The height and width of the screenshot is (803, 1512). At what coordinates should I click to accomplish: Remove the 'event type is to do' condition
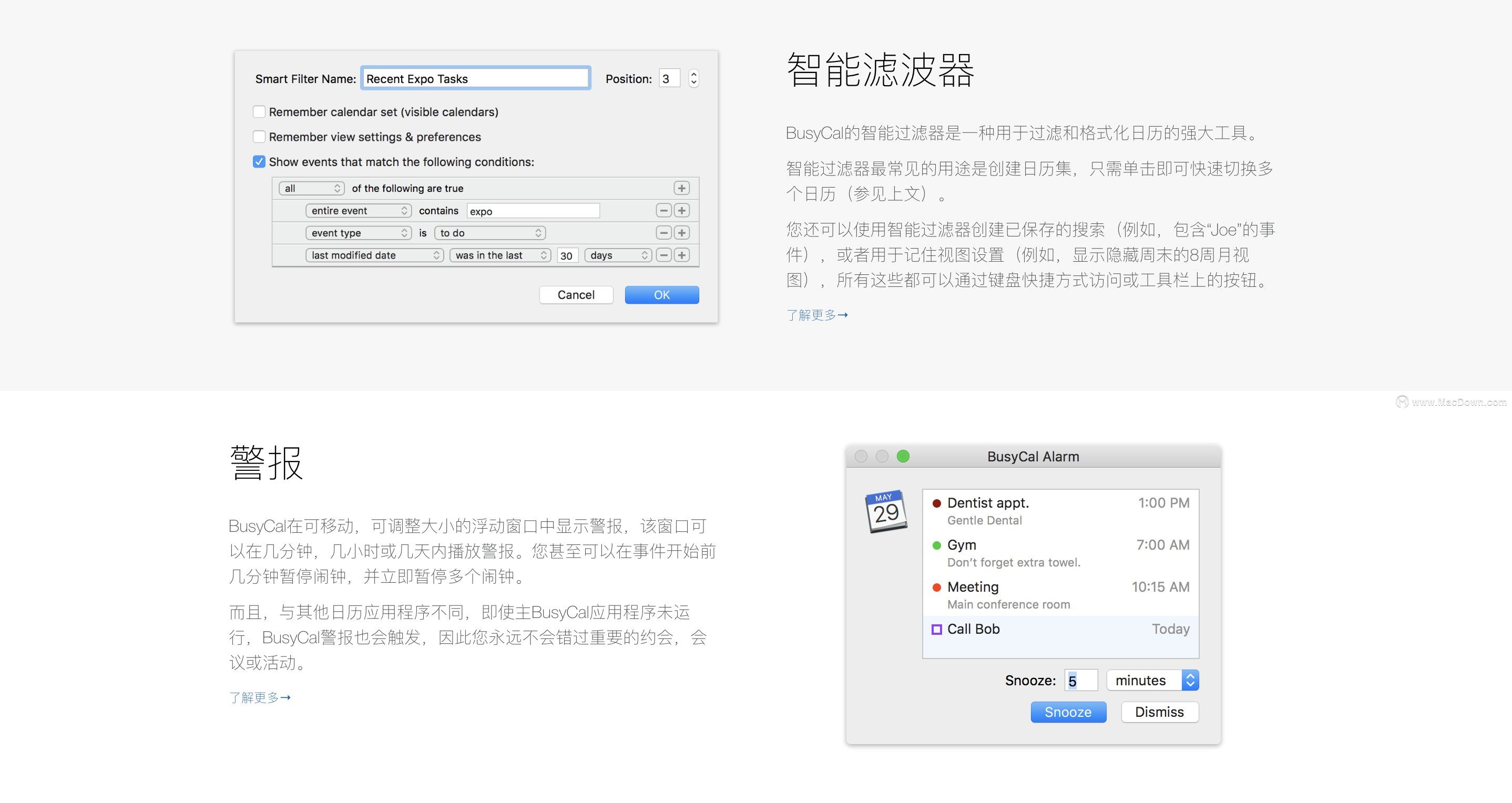663,233
